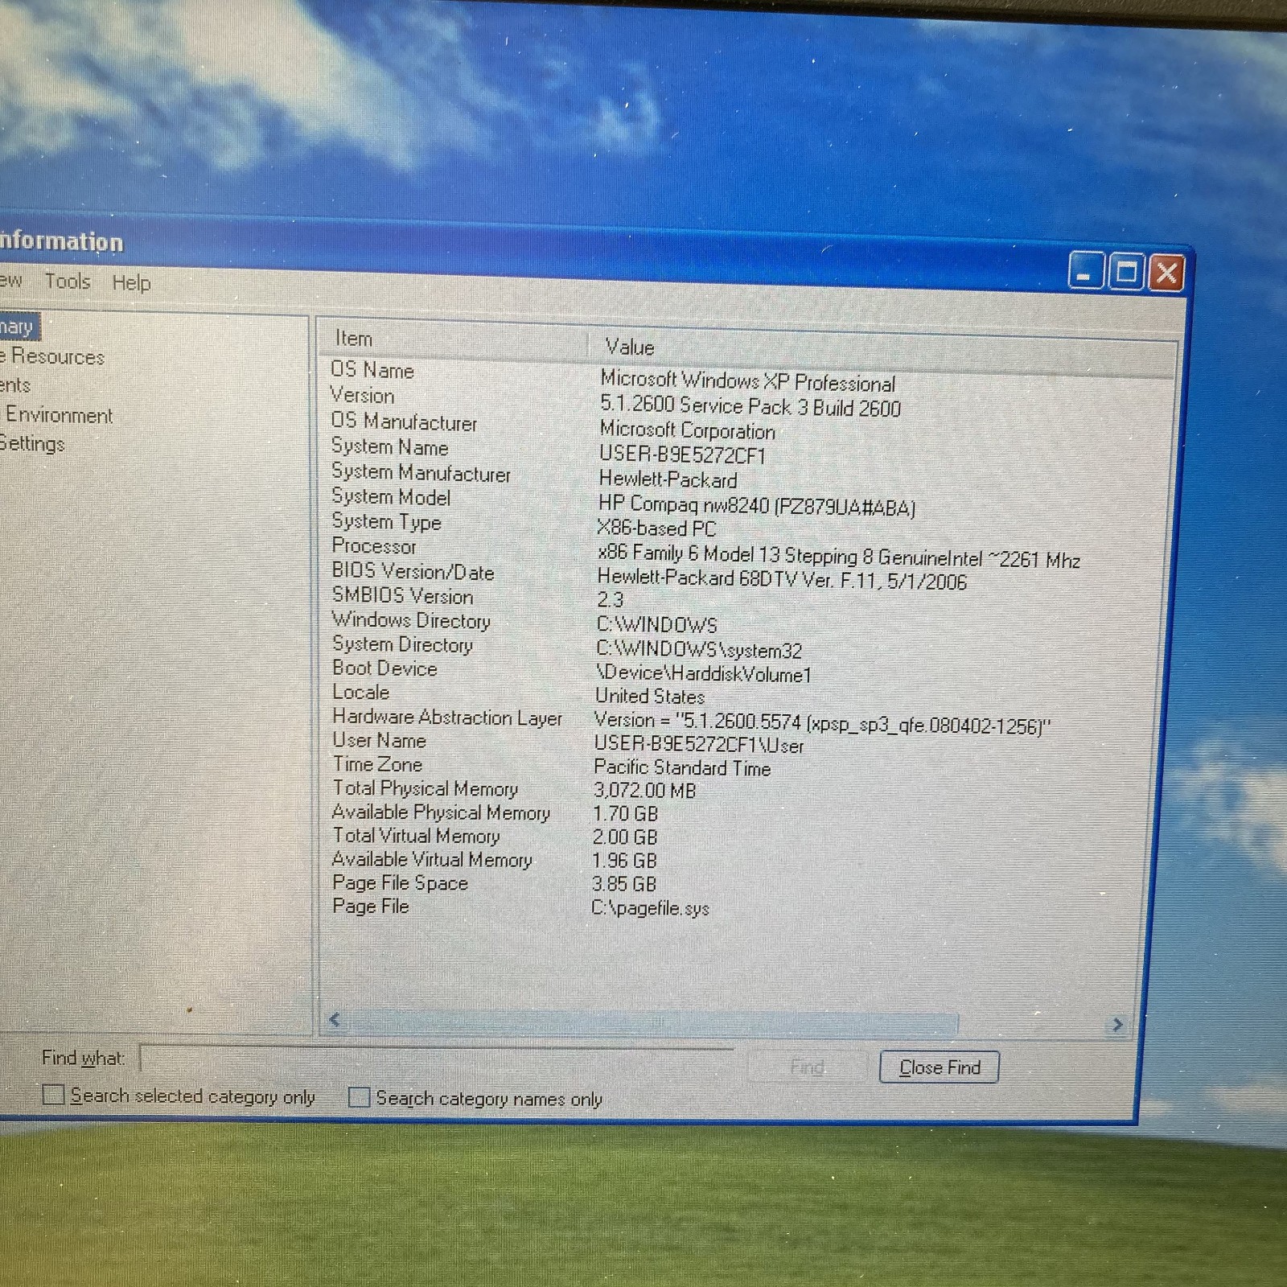This screenshot has height=1287, width=1287.
Task: Click the \Device\HarddiskVolume1 value
Action: pyautogui.click(x=703, y=673)
